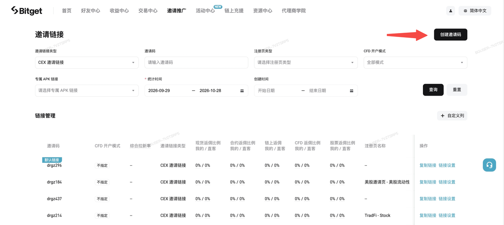Open 资源中心 in the navigation bar
Screen dimensions: 504x225
click(263, 11)
